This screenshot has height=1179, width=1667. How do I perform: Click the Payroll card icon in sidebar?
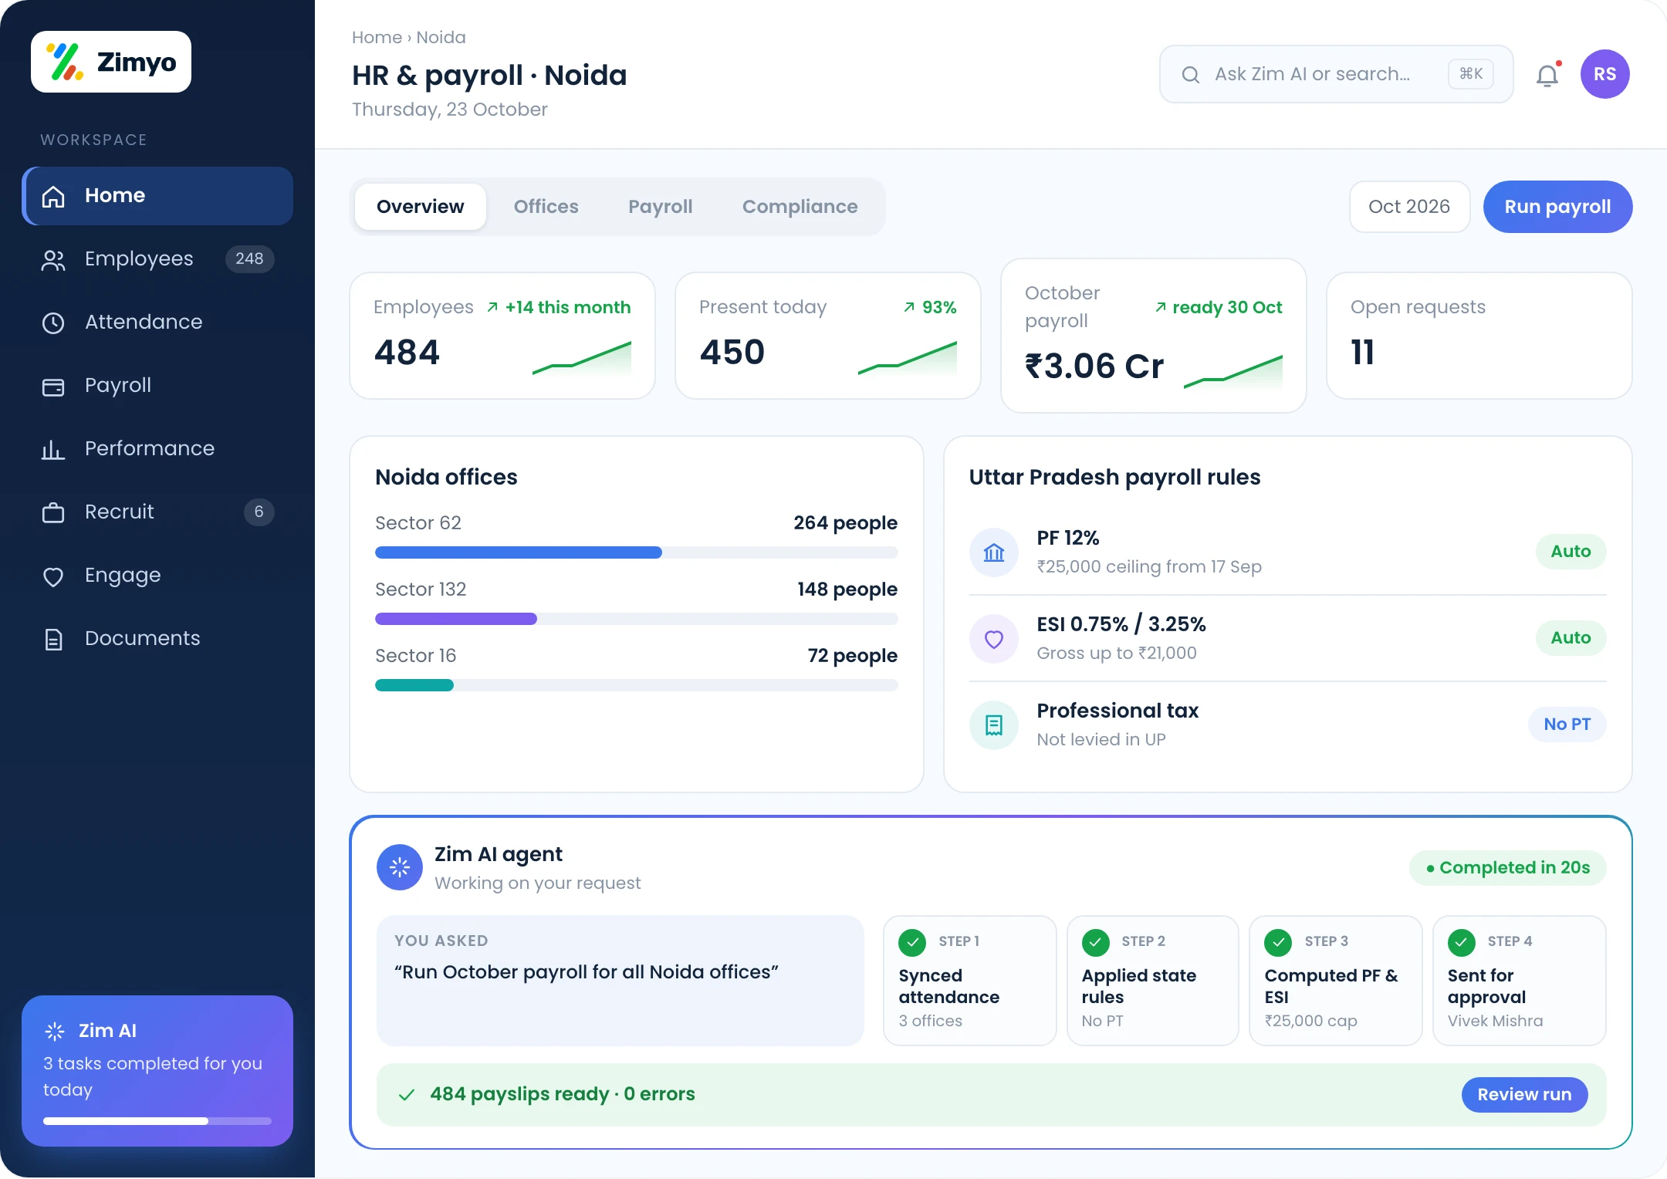[x=53, y=386]
